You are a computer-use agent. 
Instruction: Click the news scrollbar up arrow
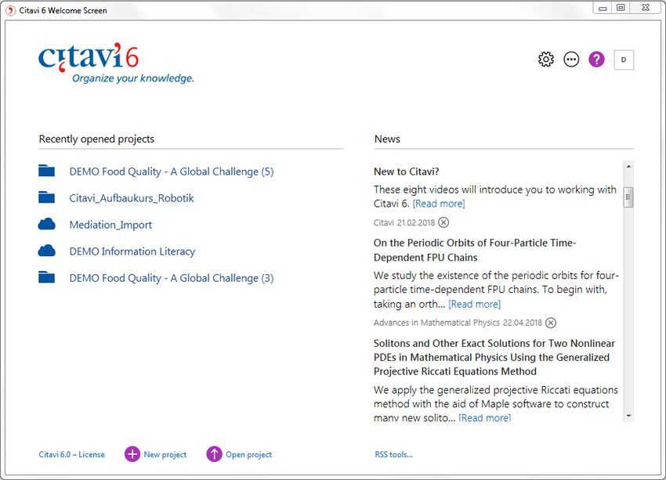(x=628, y=166)
